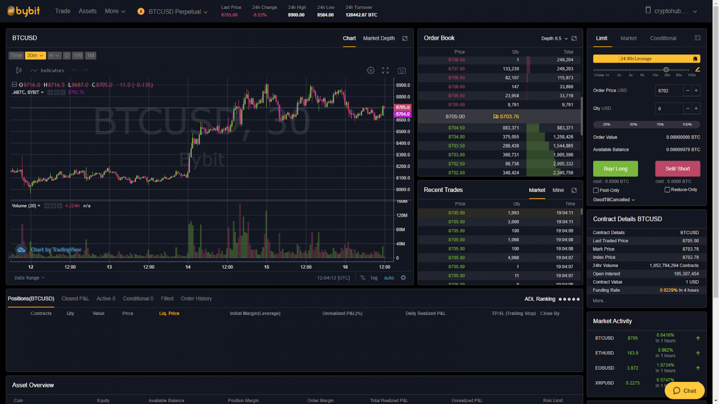Take a chart snapshot with camera icon
This screenshot has width=719, height=404.
coord(402,71)
